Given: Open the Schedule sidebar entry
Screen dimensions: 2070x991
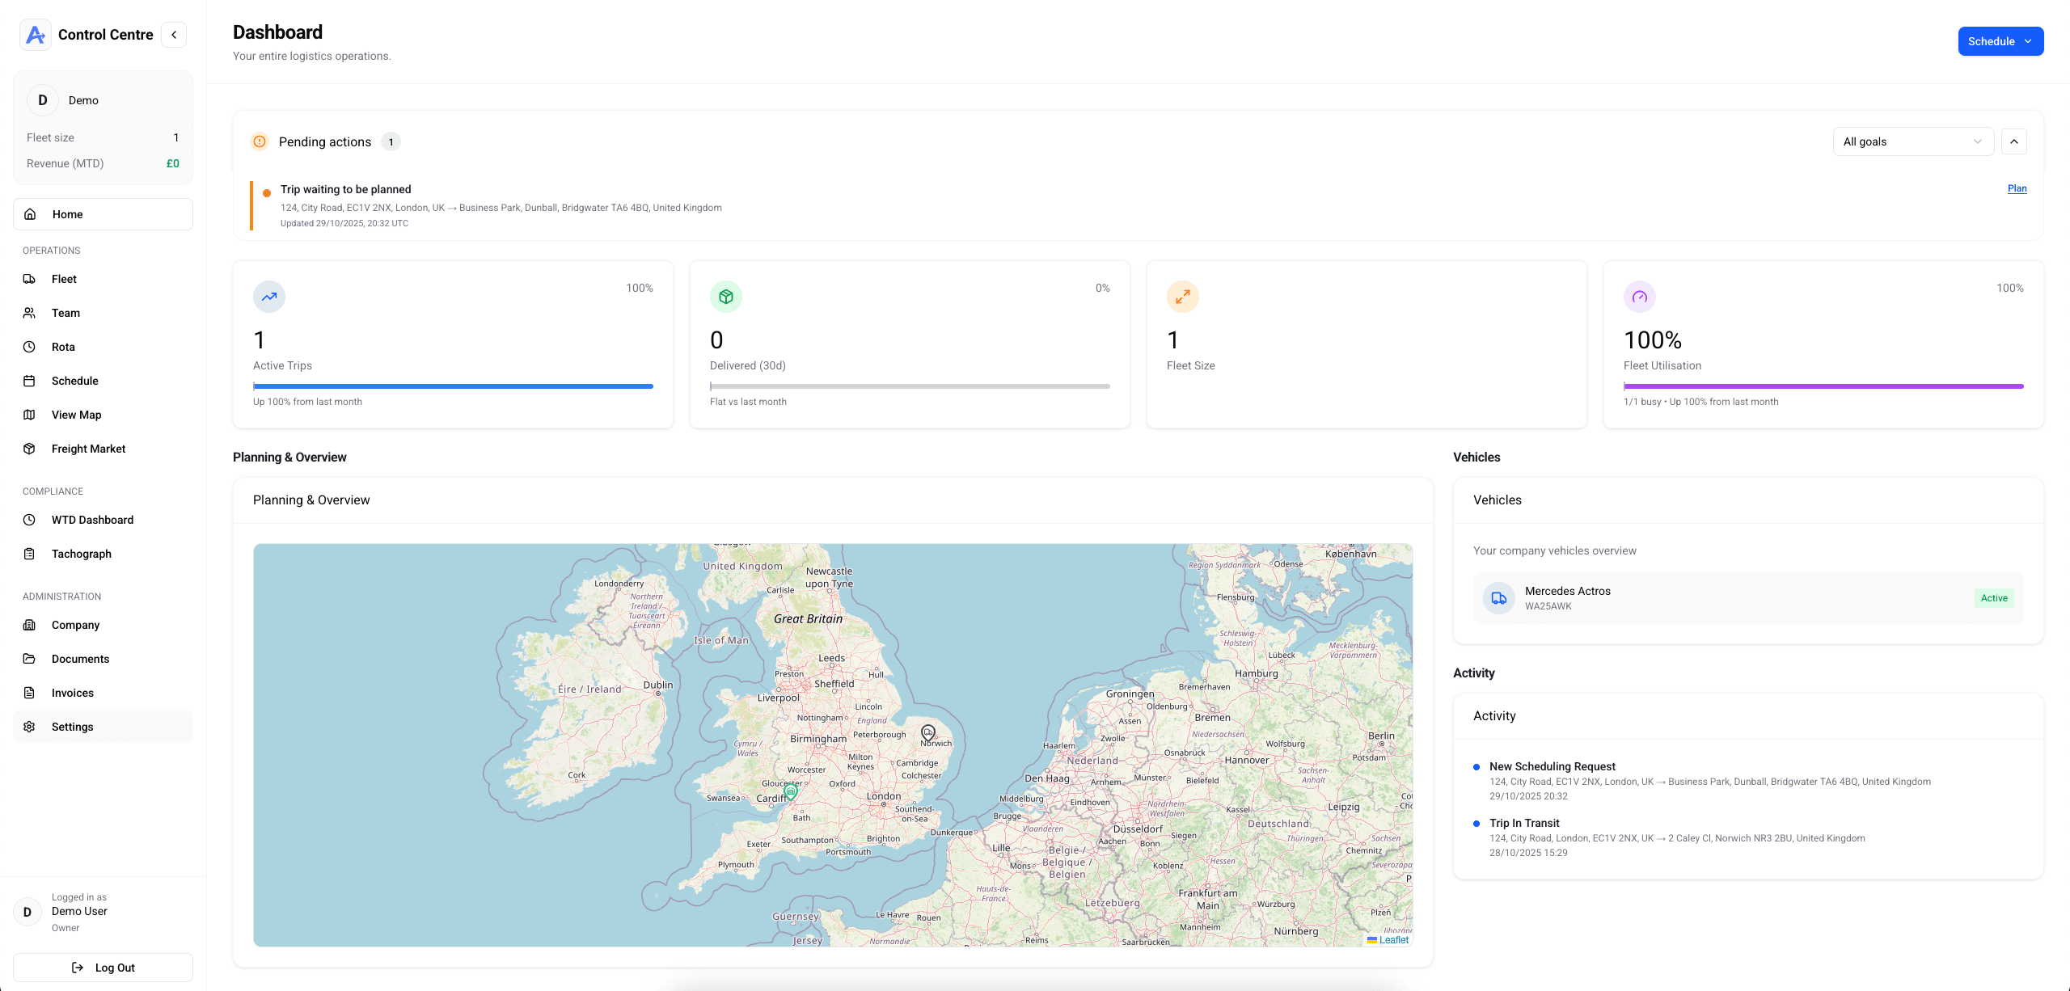Looking at the screenshot, I should point(74,380).
